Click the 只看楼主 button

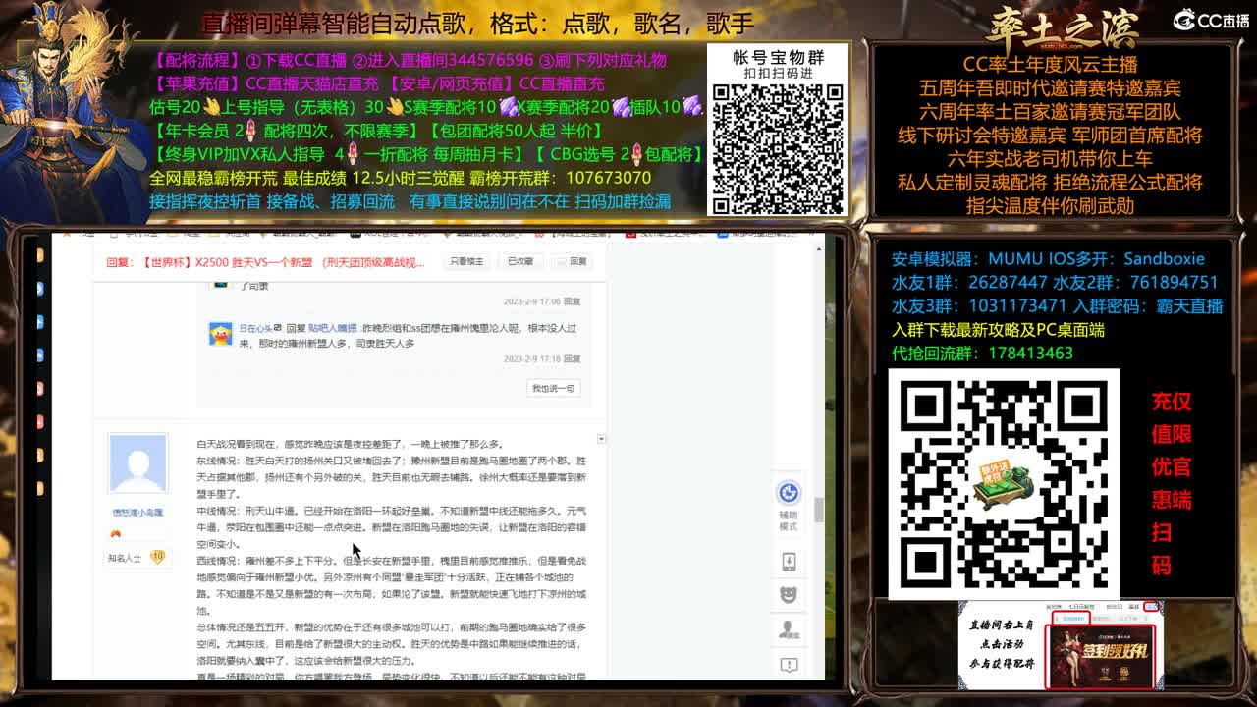[466, 262]
